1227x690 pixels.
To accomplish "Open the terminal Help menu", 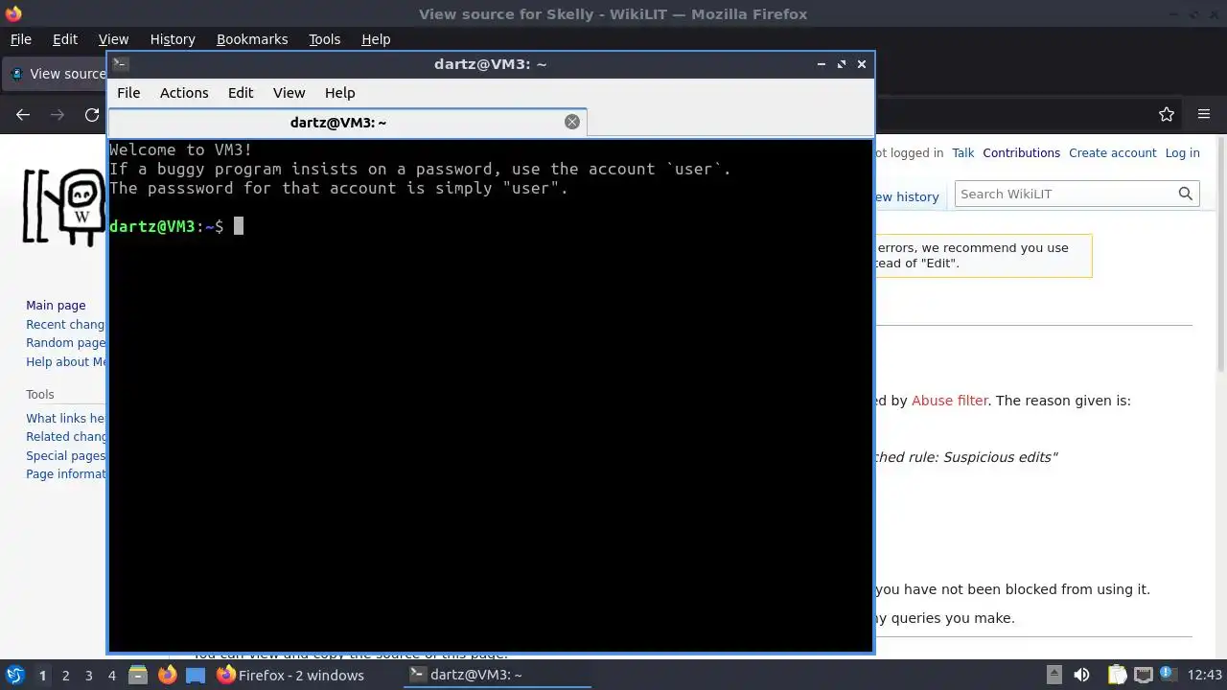I will click(340, 93).
